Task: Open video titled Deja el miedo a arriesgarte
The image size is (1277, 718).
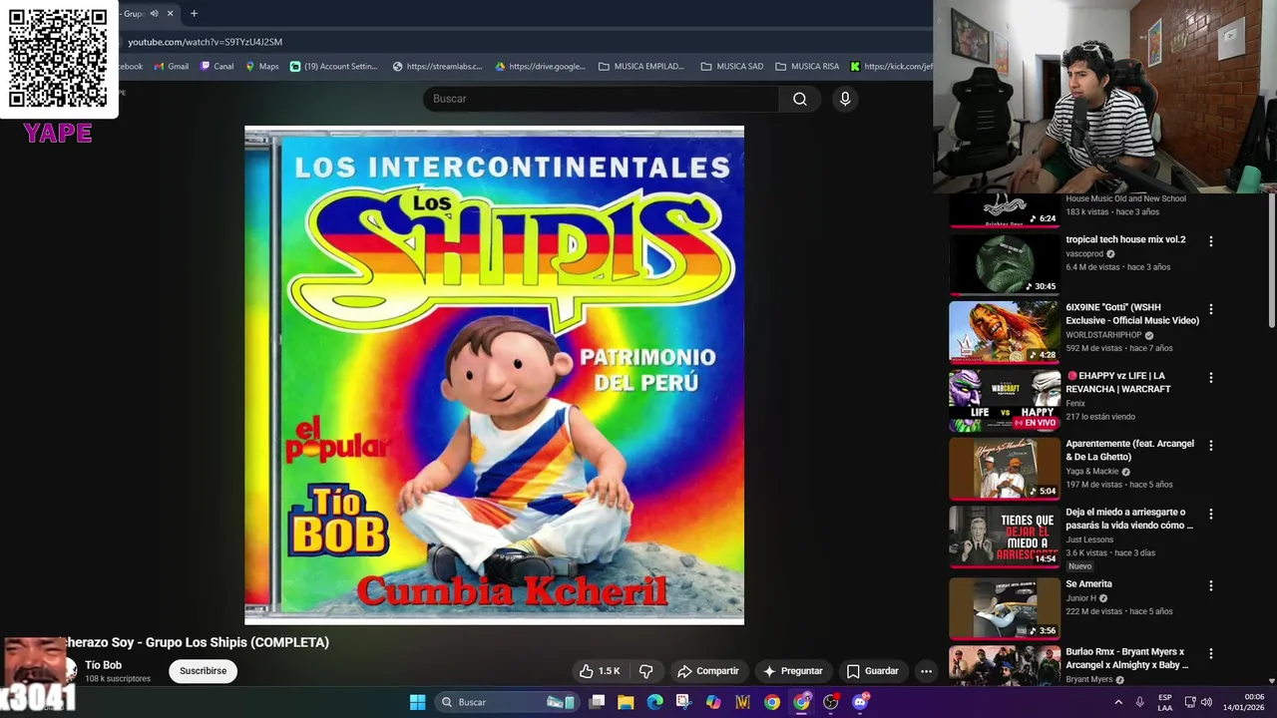Action: (x=1129, y=519)
